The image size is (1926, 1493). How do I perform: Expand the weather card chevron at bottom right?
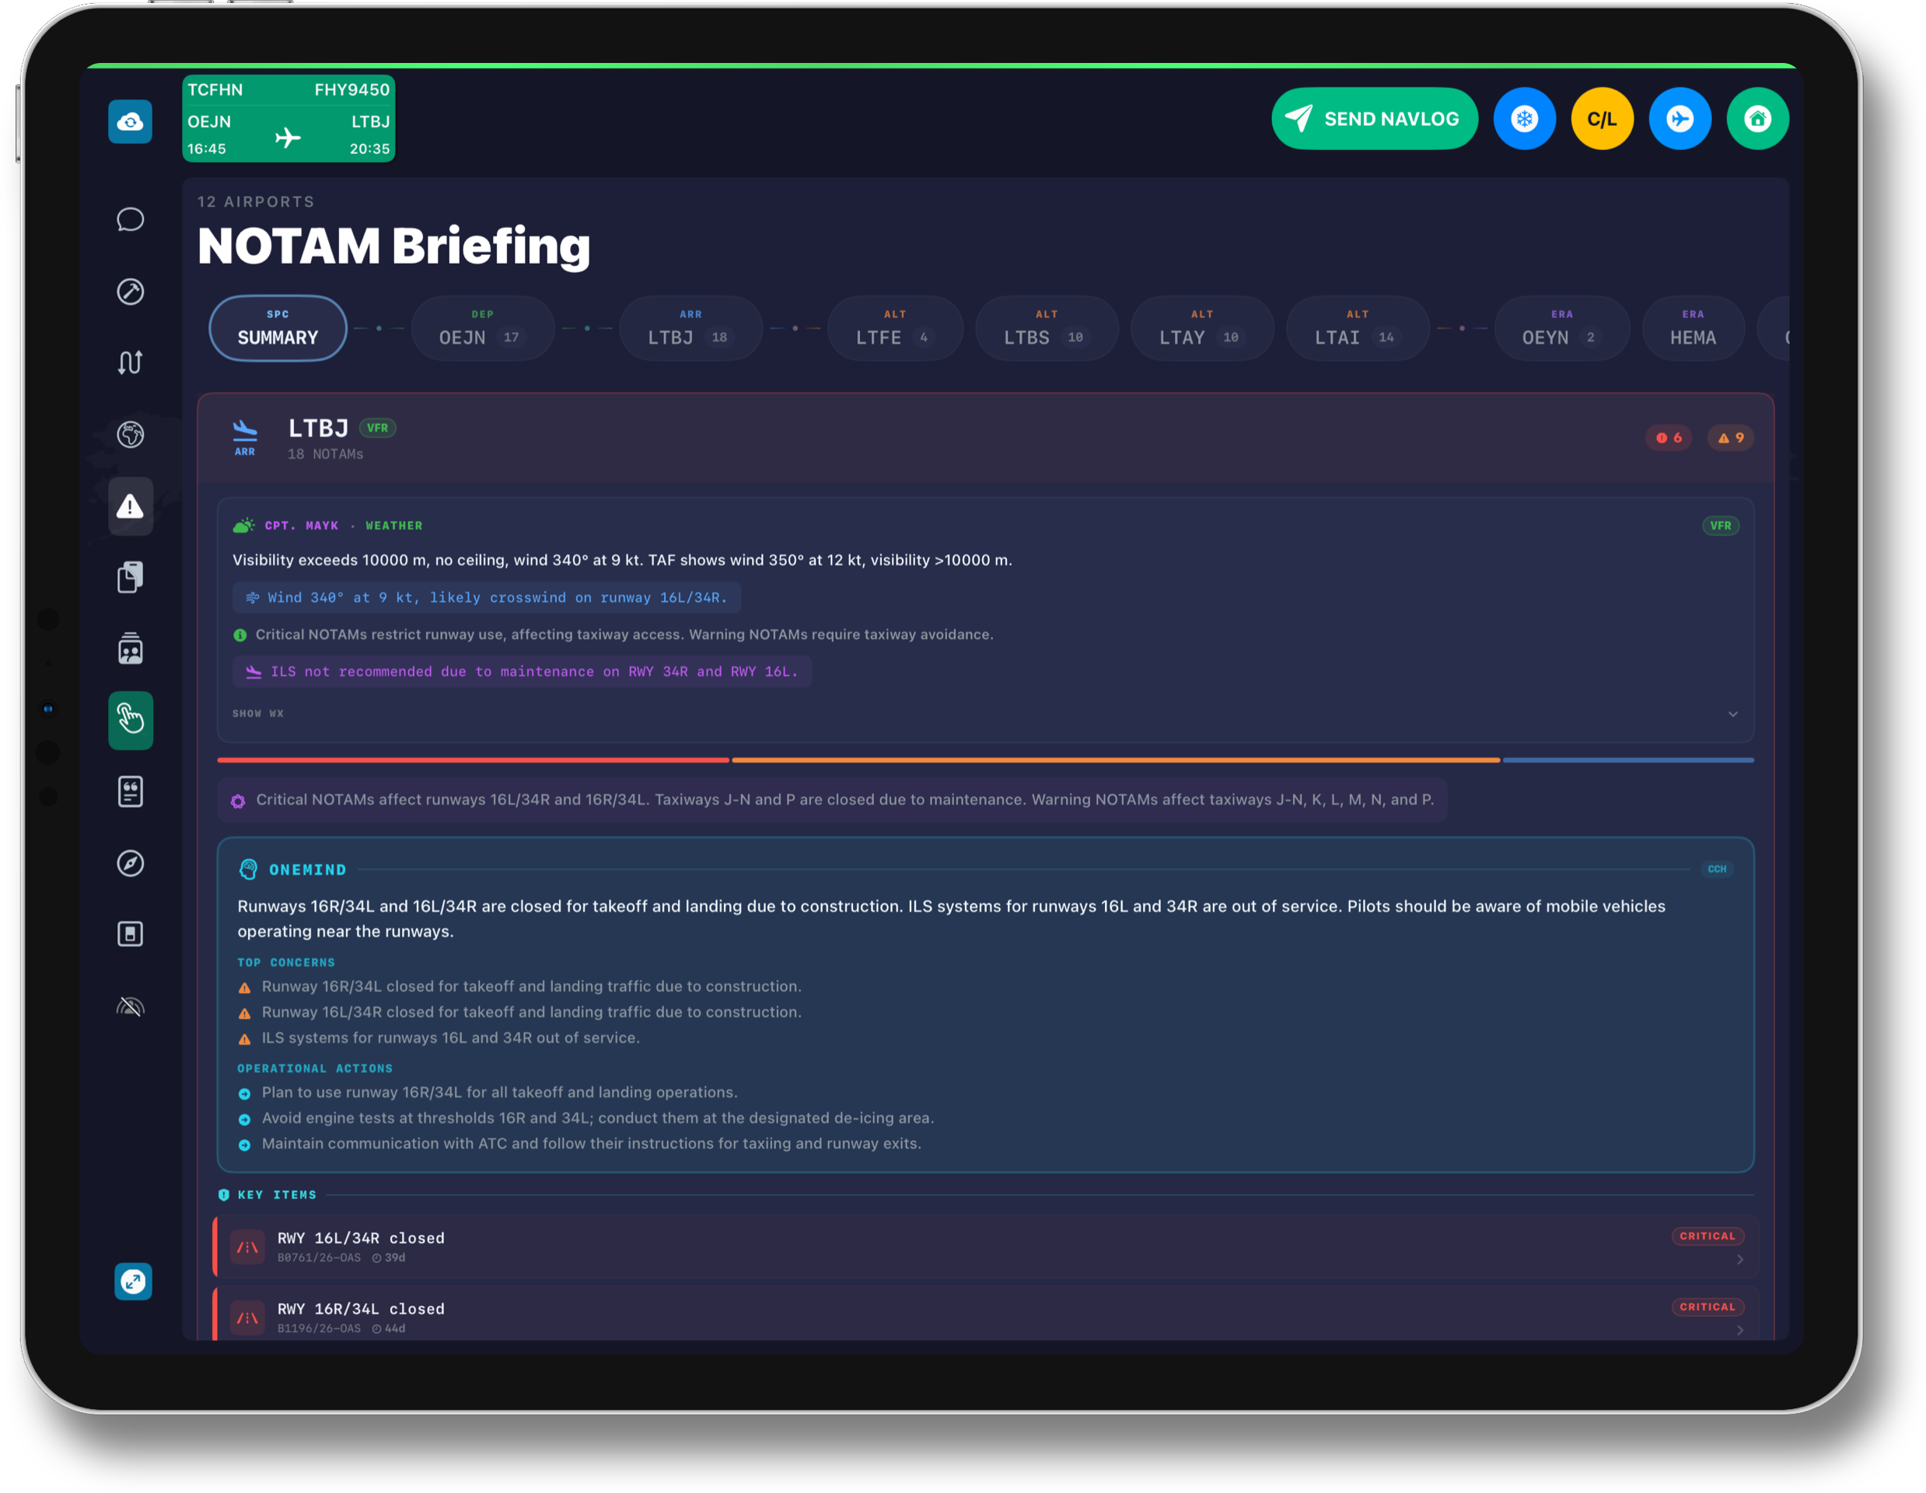[1733, 715]
